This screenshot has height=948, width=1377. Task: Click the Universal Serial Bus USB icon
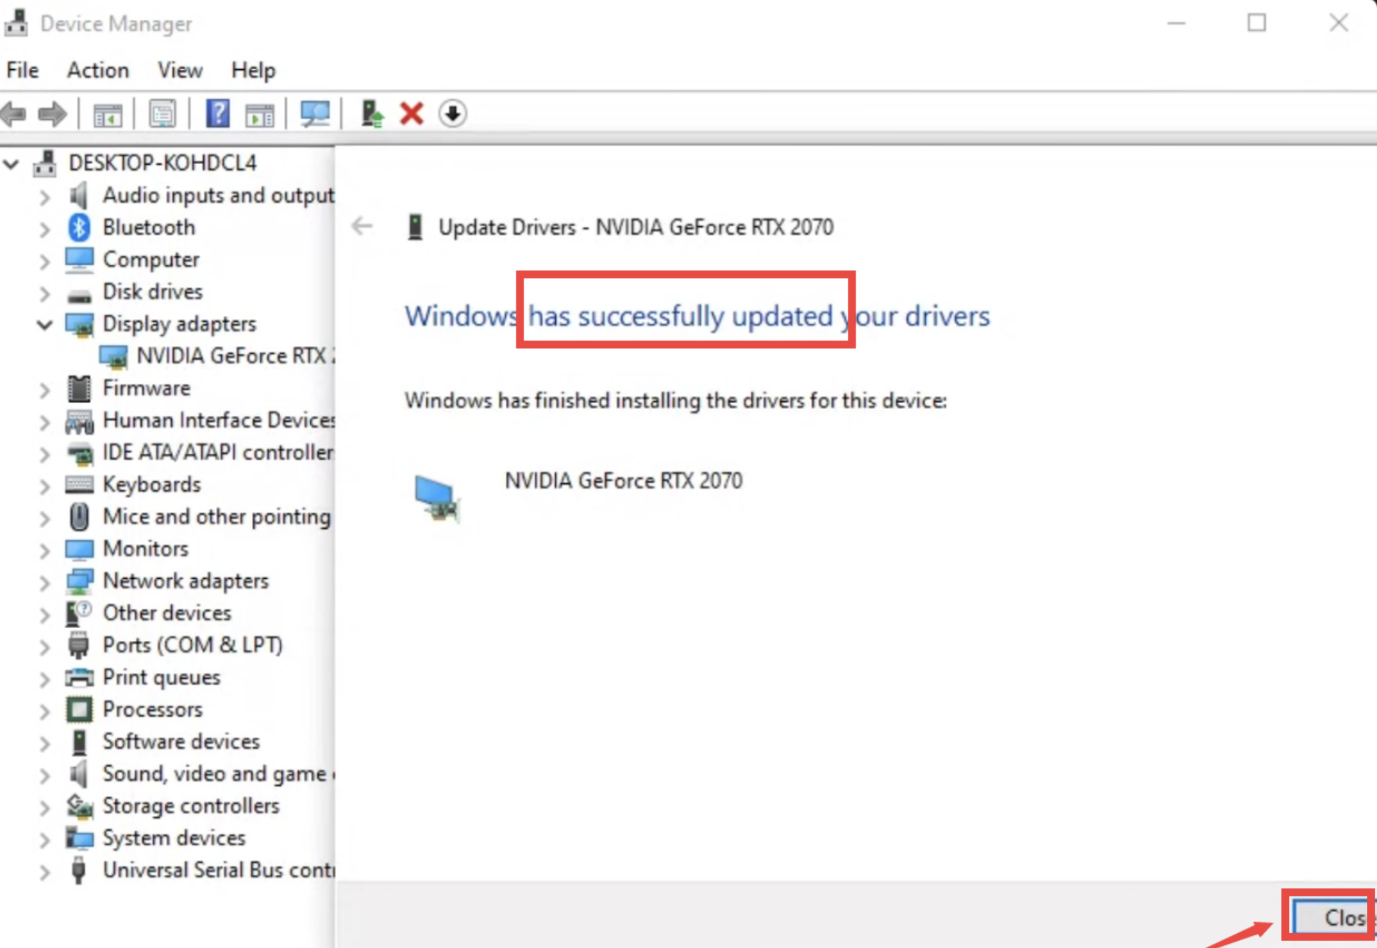pos(78,870)
